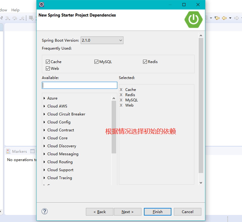Open the Spring Boot Version dropdown
242x222 pixels.
102,40
